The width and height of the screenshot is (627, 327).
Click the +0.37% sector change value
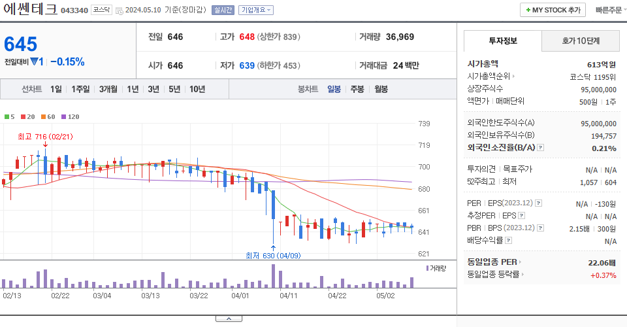coord(603,275)
